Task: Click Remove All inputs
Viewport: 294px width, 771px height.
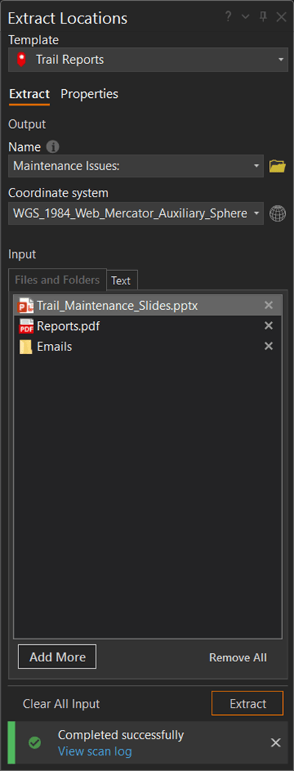Action: pos(238,658)
